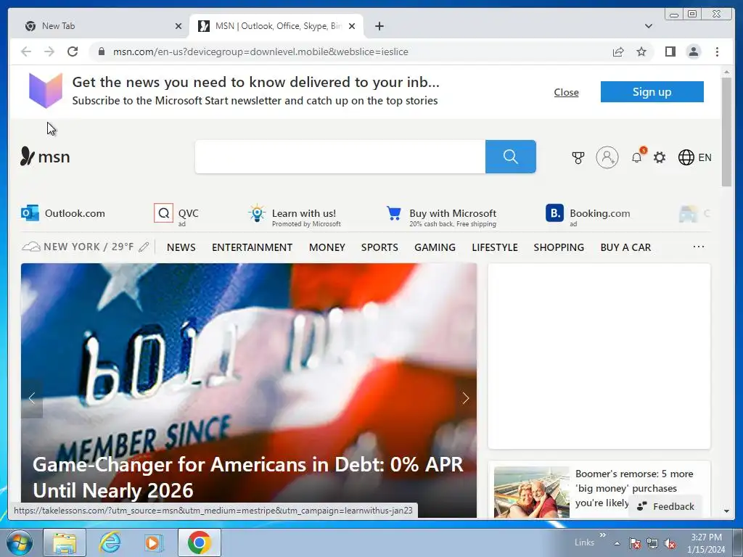The width and height of the screenshot is (743, 557).
Task: Open the notifications bell
Action: (638, 157)
